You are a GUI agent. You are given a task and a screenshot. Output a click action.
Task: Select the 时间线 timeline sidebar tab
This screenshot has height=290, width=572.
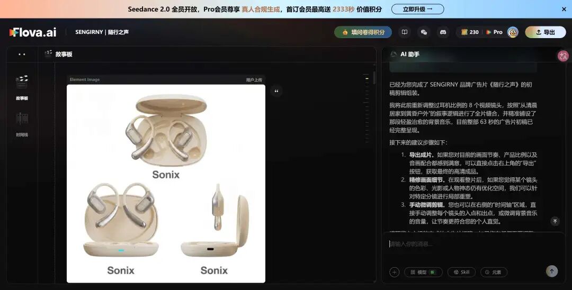click(22, 124)
